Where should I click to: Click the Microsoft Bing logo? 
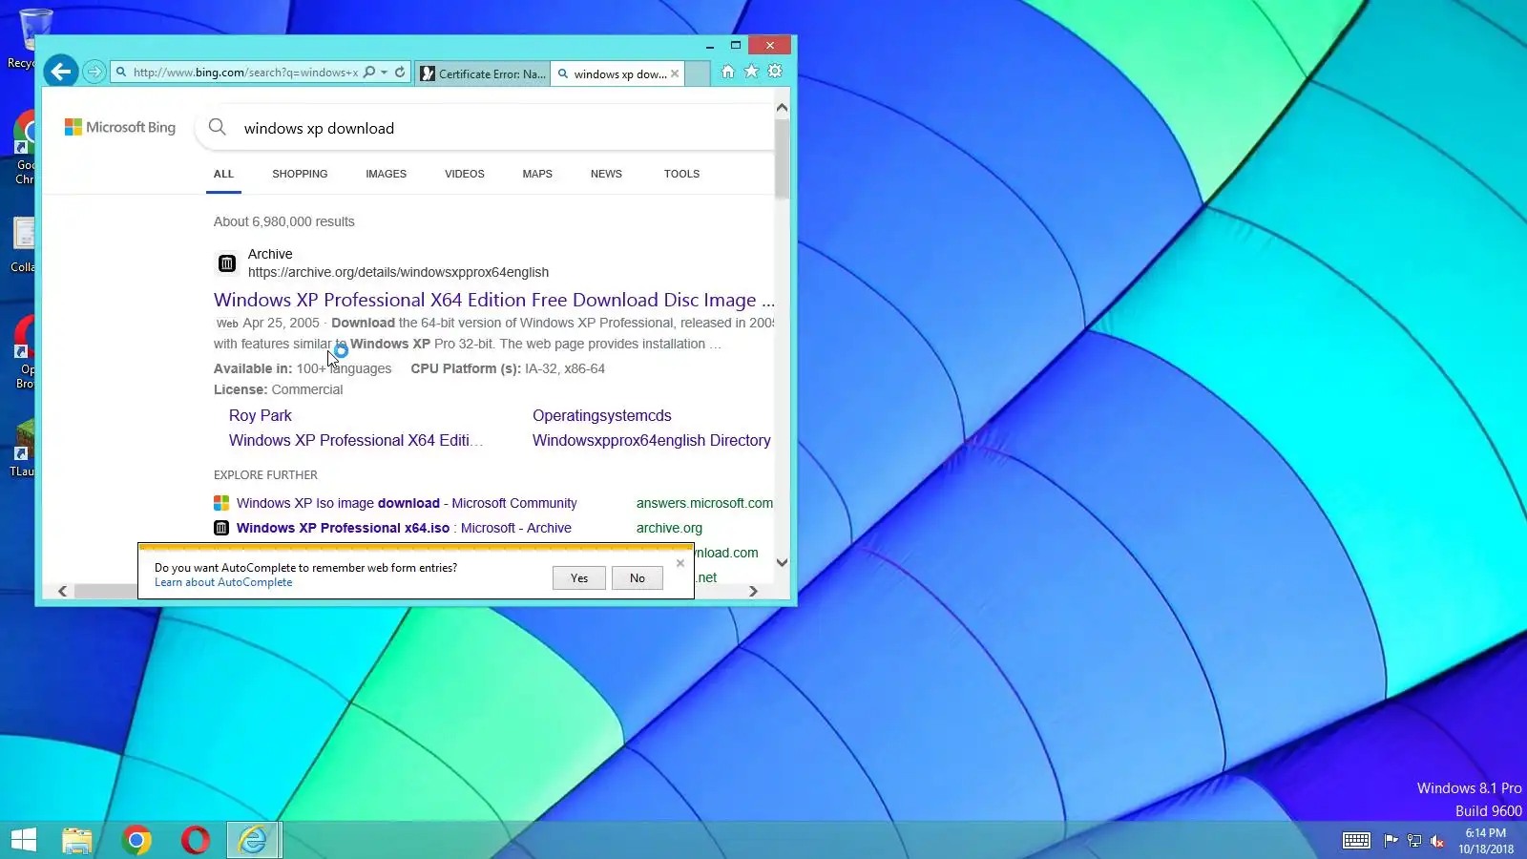tap(120, 127)
